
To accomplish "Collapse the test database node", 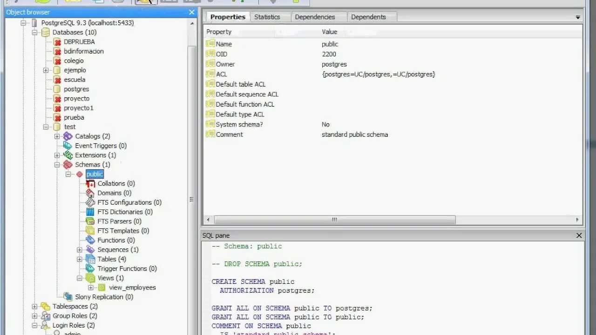I will (46, 127).
